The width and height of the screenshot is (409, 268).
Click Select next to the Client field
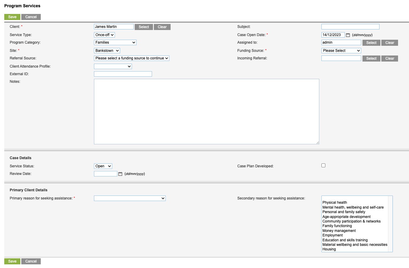(x=144, y=27)
